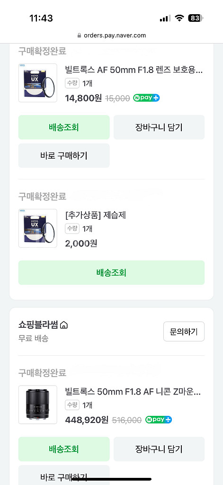The image size is (223, 485).
Task: Tap the wide 배송조회 button for 제습제
Action: (x=111, y=272)
